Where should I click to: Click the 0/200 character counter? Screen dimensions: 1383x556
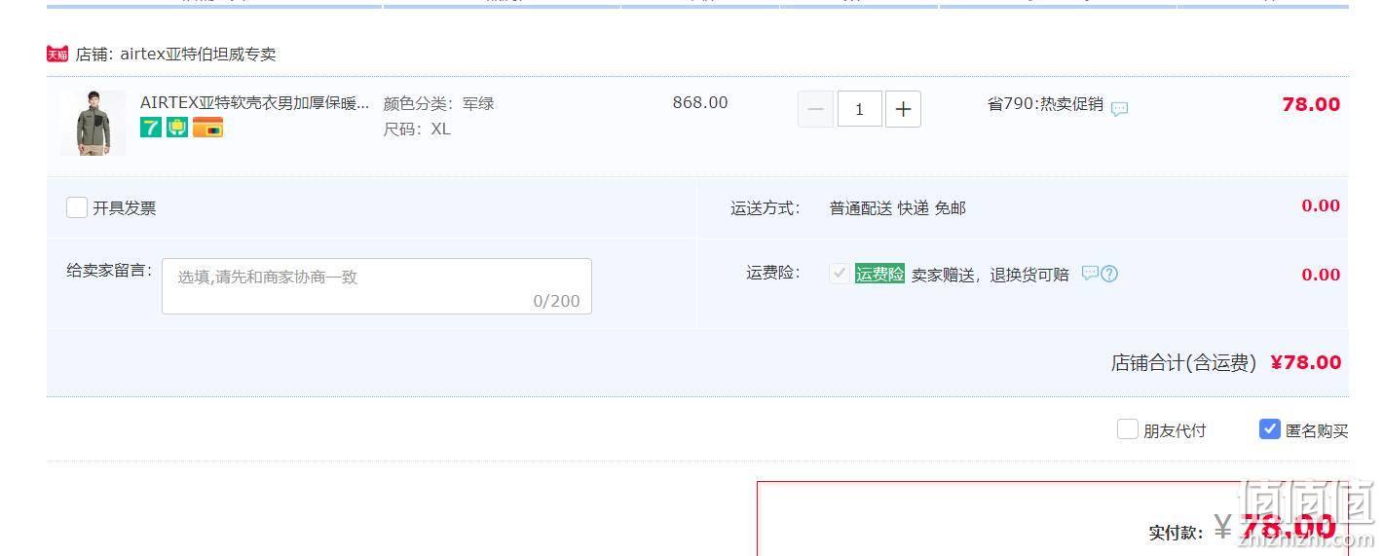[x=556, y=301]
